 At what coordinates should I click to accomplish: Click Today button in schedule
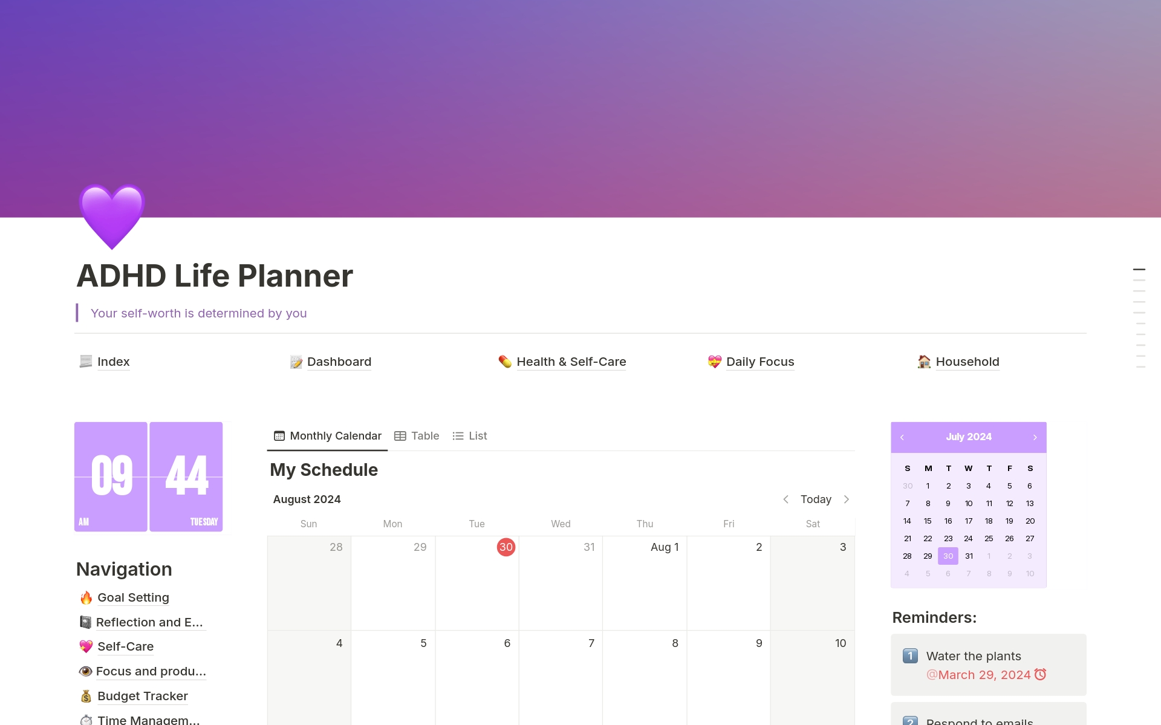(x=815, y=499)
